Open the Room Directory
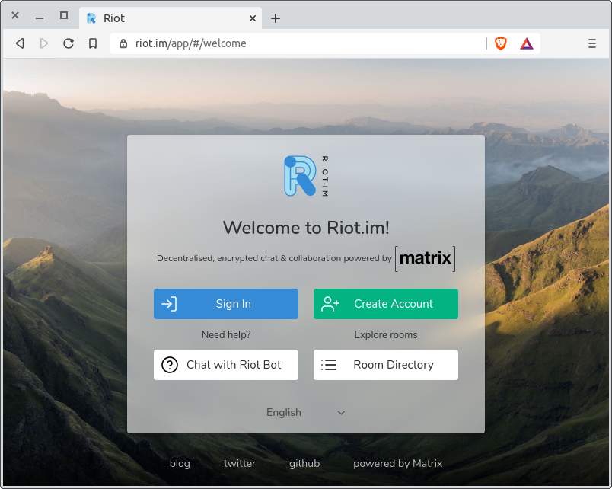This screenshot has width=612, height=489. pyautogui.click(x=386, y=365)
